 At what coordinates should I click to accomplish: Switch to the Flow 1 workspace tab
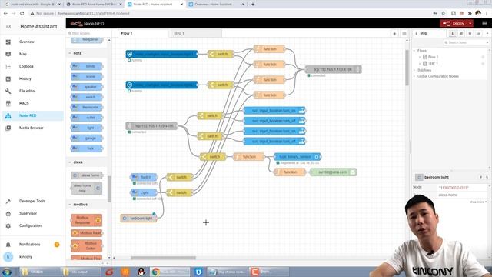point(144,33)
